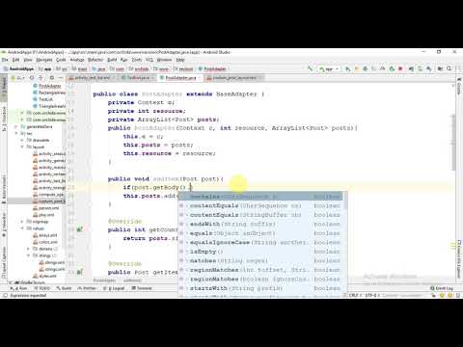Click the UTF-8 encoding in status bar
Viewport: 463px width, 347px height.
pyautogui.click(x=371, y=295)
